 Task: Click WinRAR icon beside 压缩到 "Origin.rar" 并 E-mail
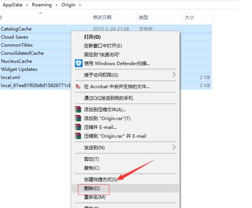(78, 136)
